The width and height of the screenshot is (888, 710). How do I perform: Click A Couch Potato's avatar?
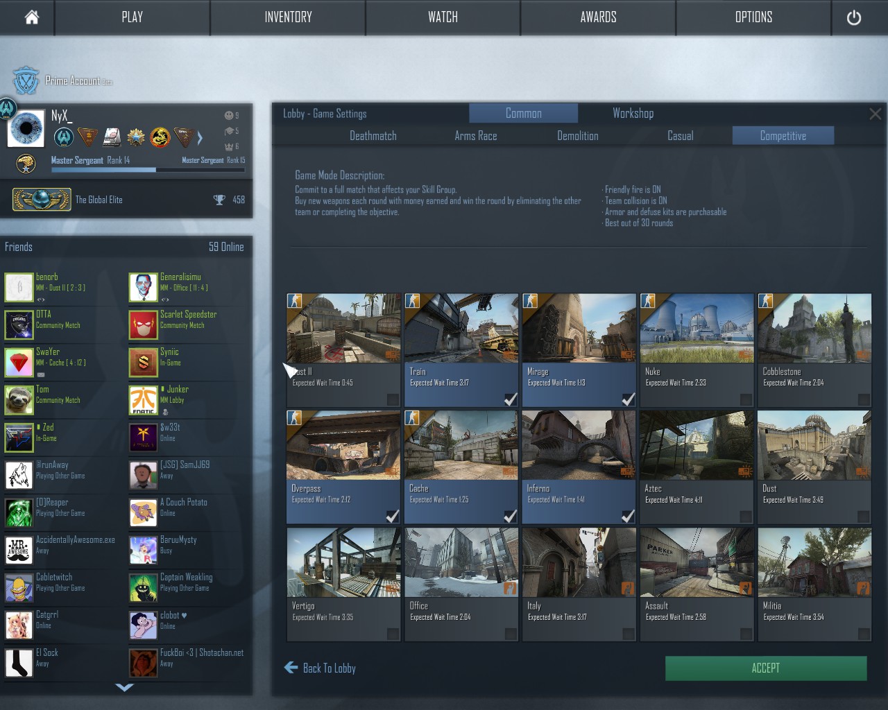pyautogui.click(x=143, y=512)
